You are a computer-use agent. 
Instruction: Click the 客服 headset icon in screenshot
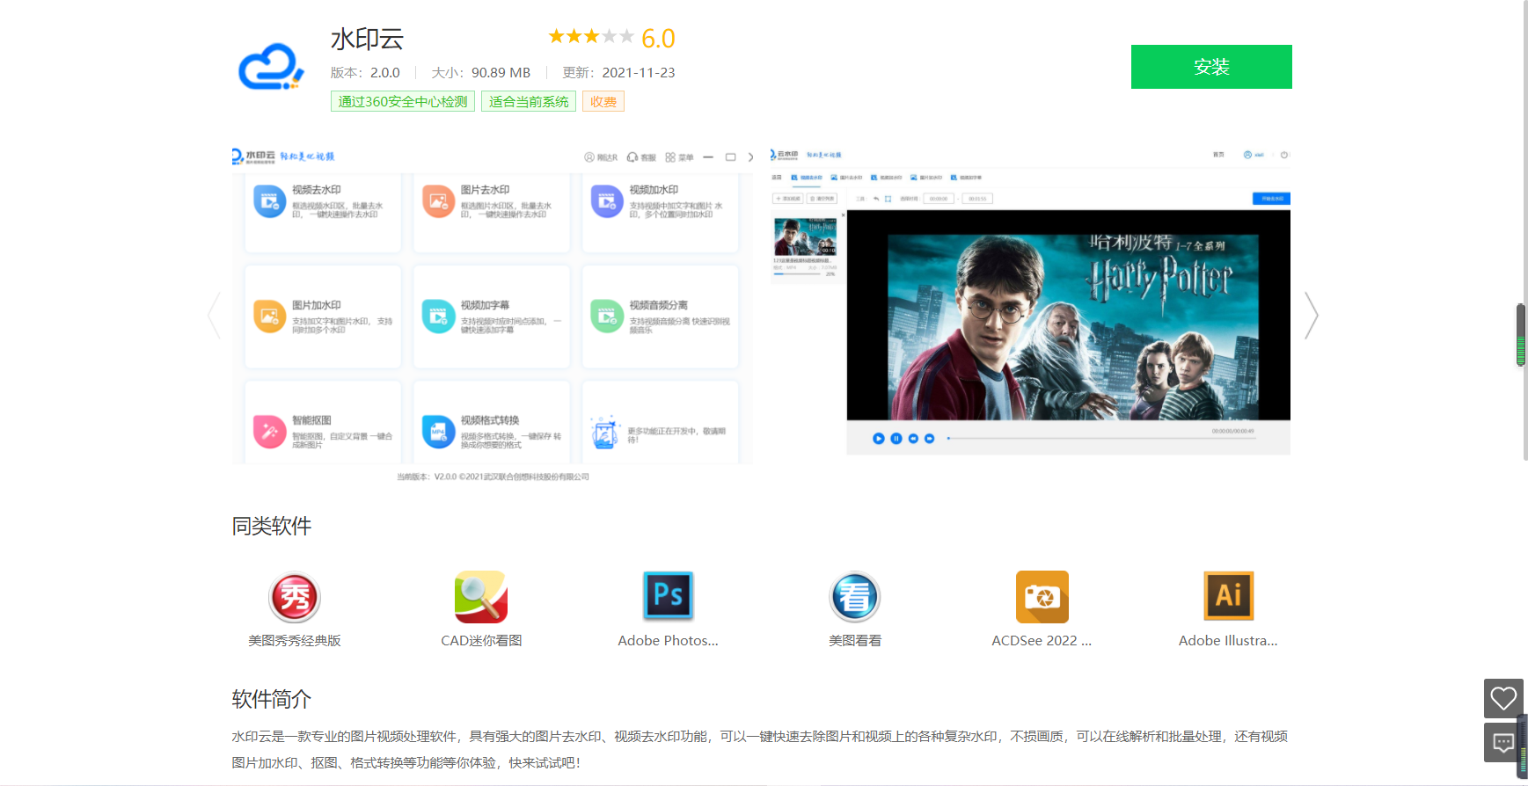(x=632, y=157)
